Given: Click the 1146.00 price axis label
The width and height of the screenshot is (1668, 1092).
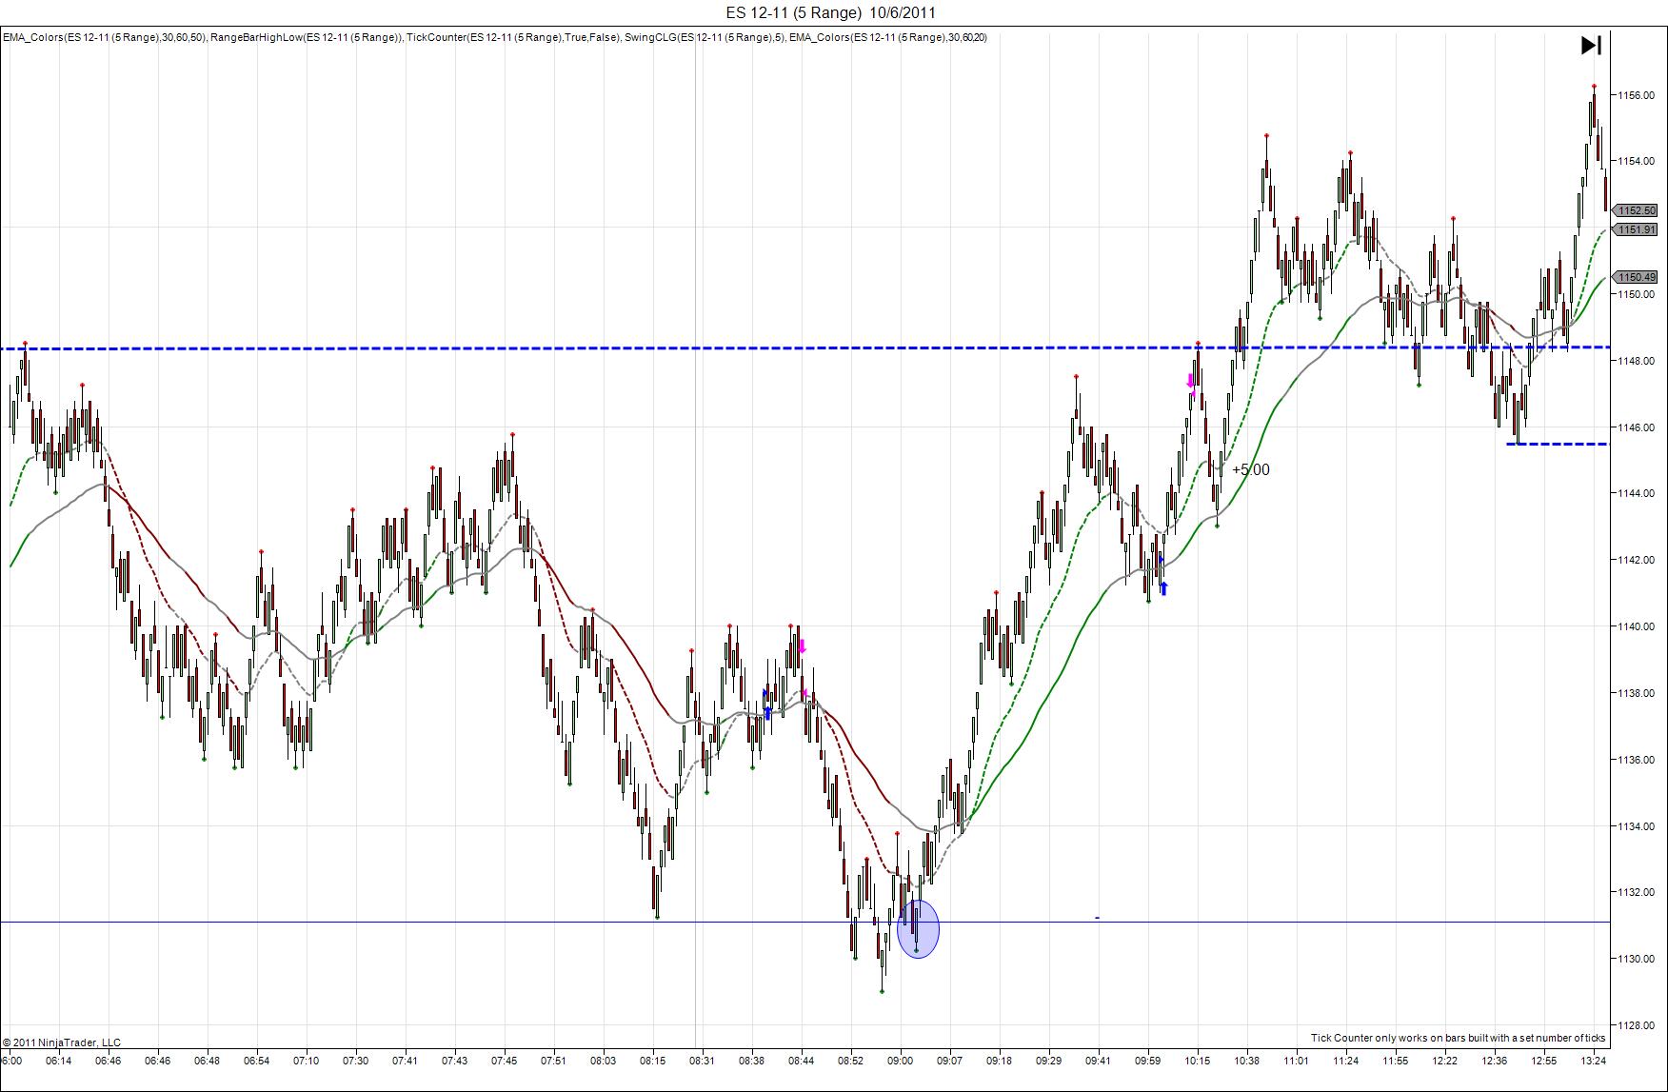Looking at the screenshot, I should [1637, 427].
